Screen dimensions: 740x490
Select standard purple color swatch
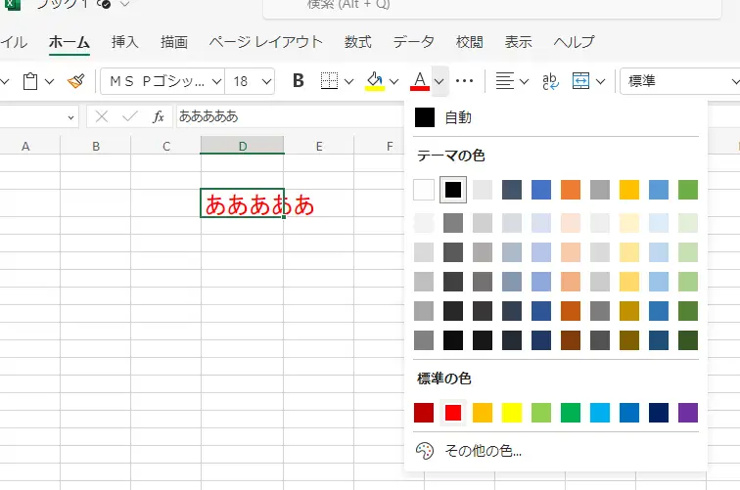(688, 413)
